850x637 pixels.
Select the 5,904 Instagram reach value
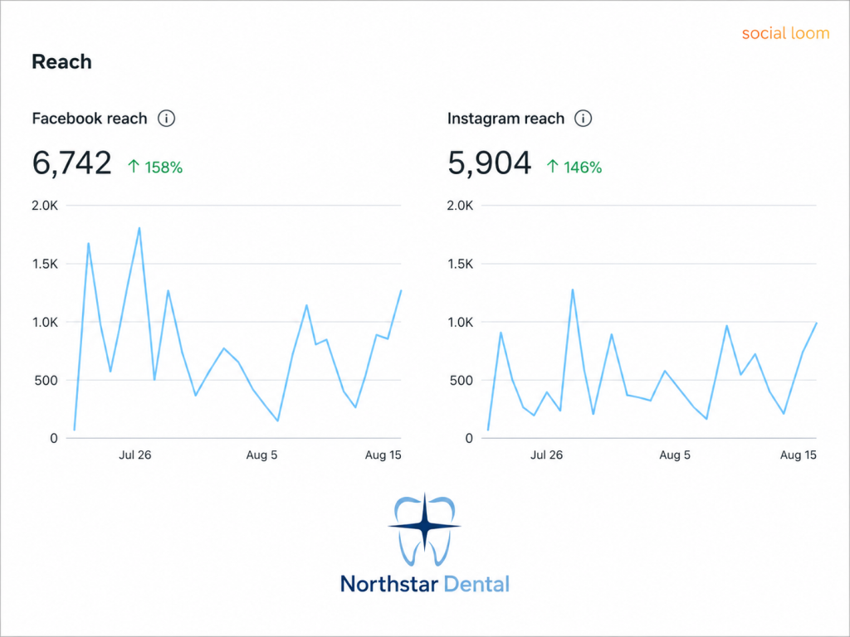tap(489, 163)
